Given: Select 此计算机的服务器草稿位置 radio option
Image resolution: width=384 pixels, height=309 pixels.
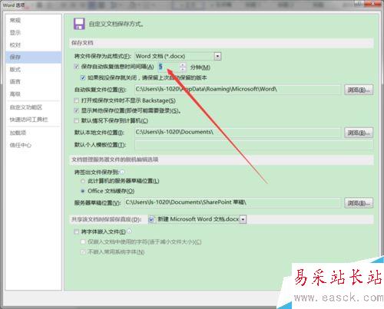Looking at the screenshot, I should 83,181.
